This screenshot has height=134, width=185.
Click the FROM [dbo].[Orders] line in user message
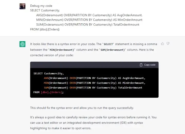pyautogui.click(x=45, y=29)
